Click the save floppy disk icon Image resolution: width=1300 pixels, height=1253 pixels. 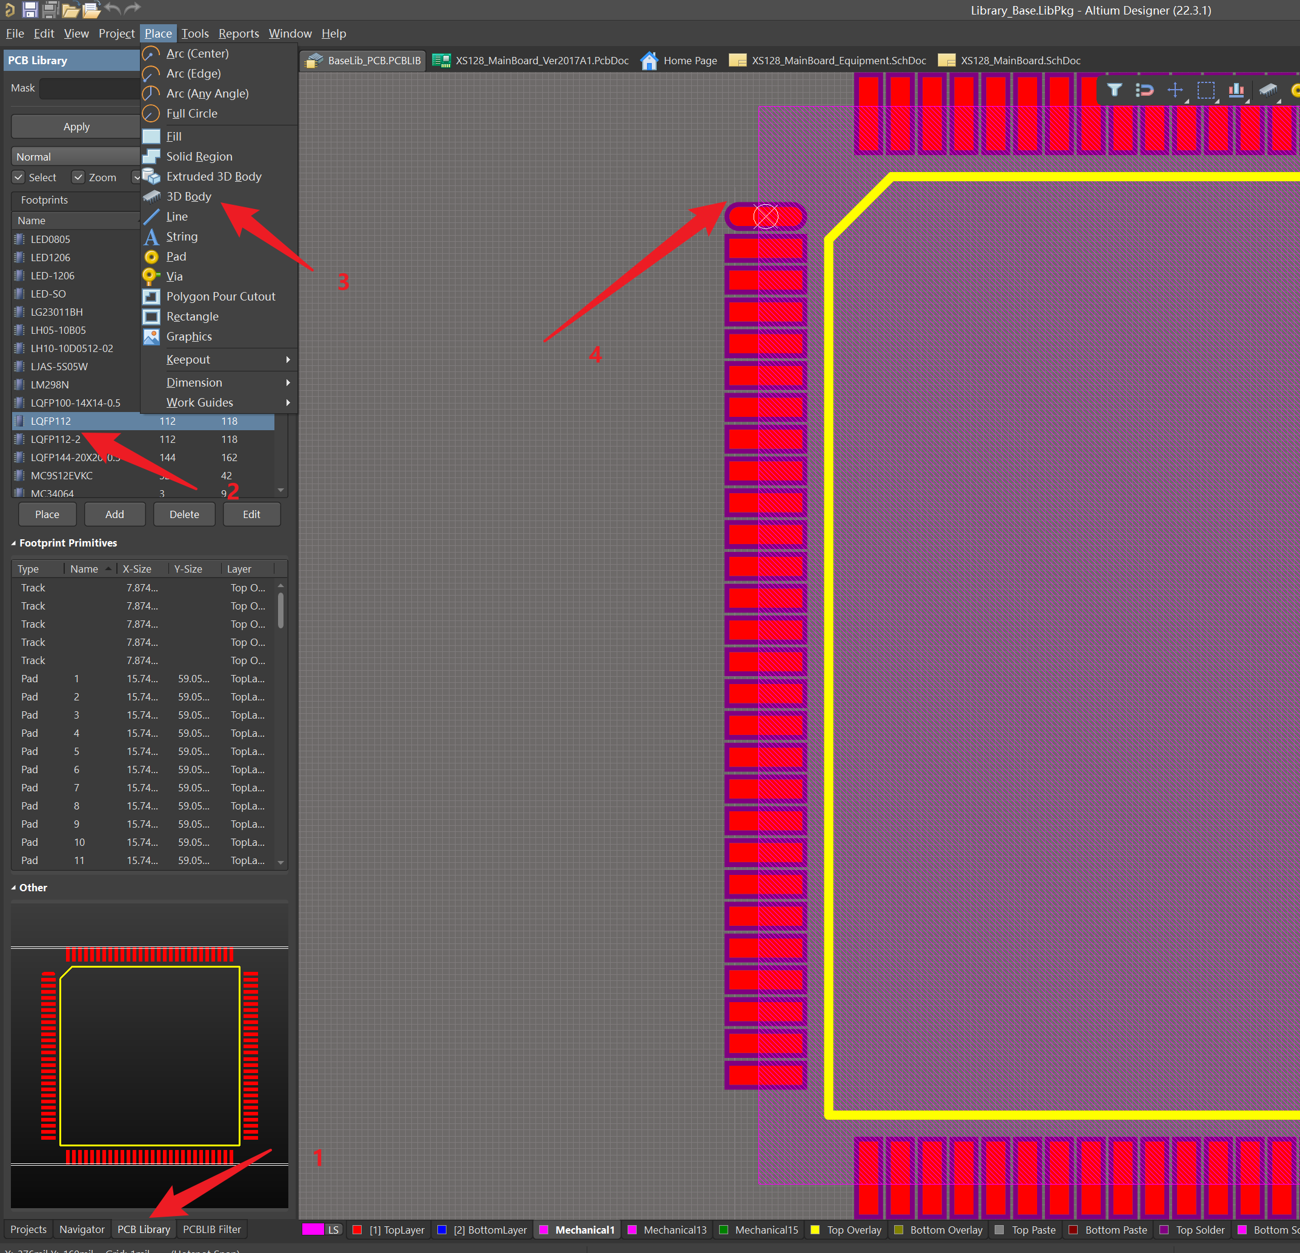click(x=29, y=9)
